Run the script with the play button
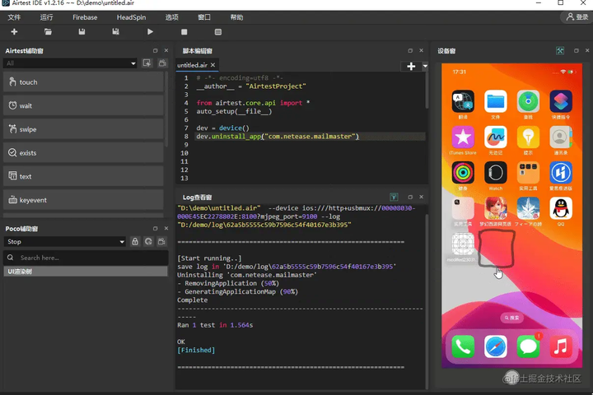Image resolution: width=593 pixels, height=395 pixels. tap(150, 32)
